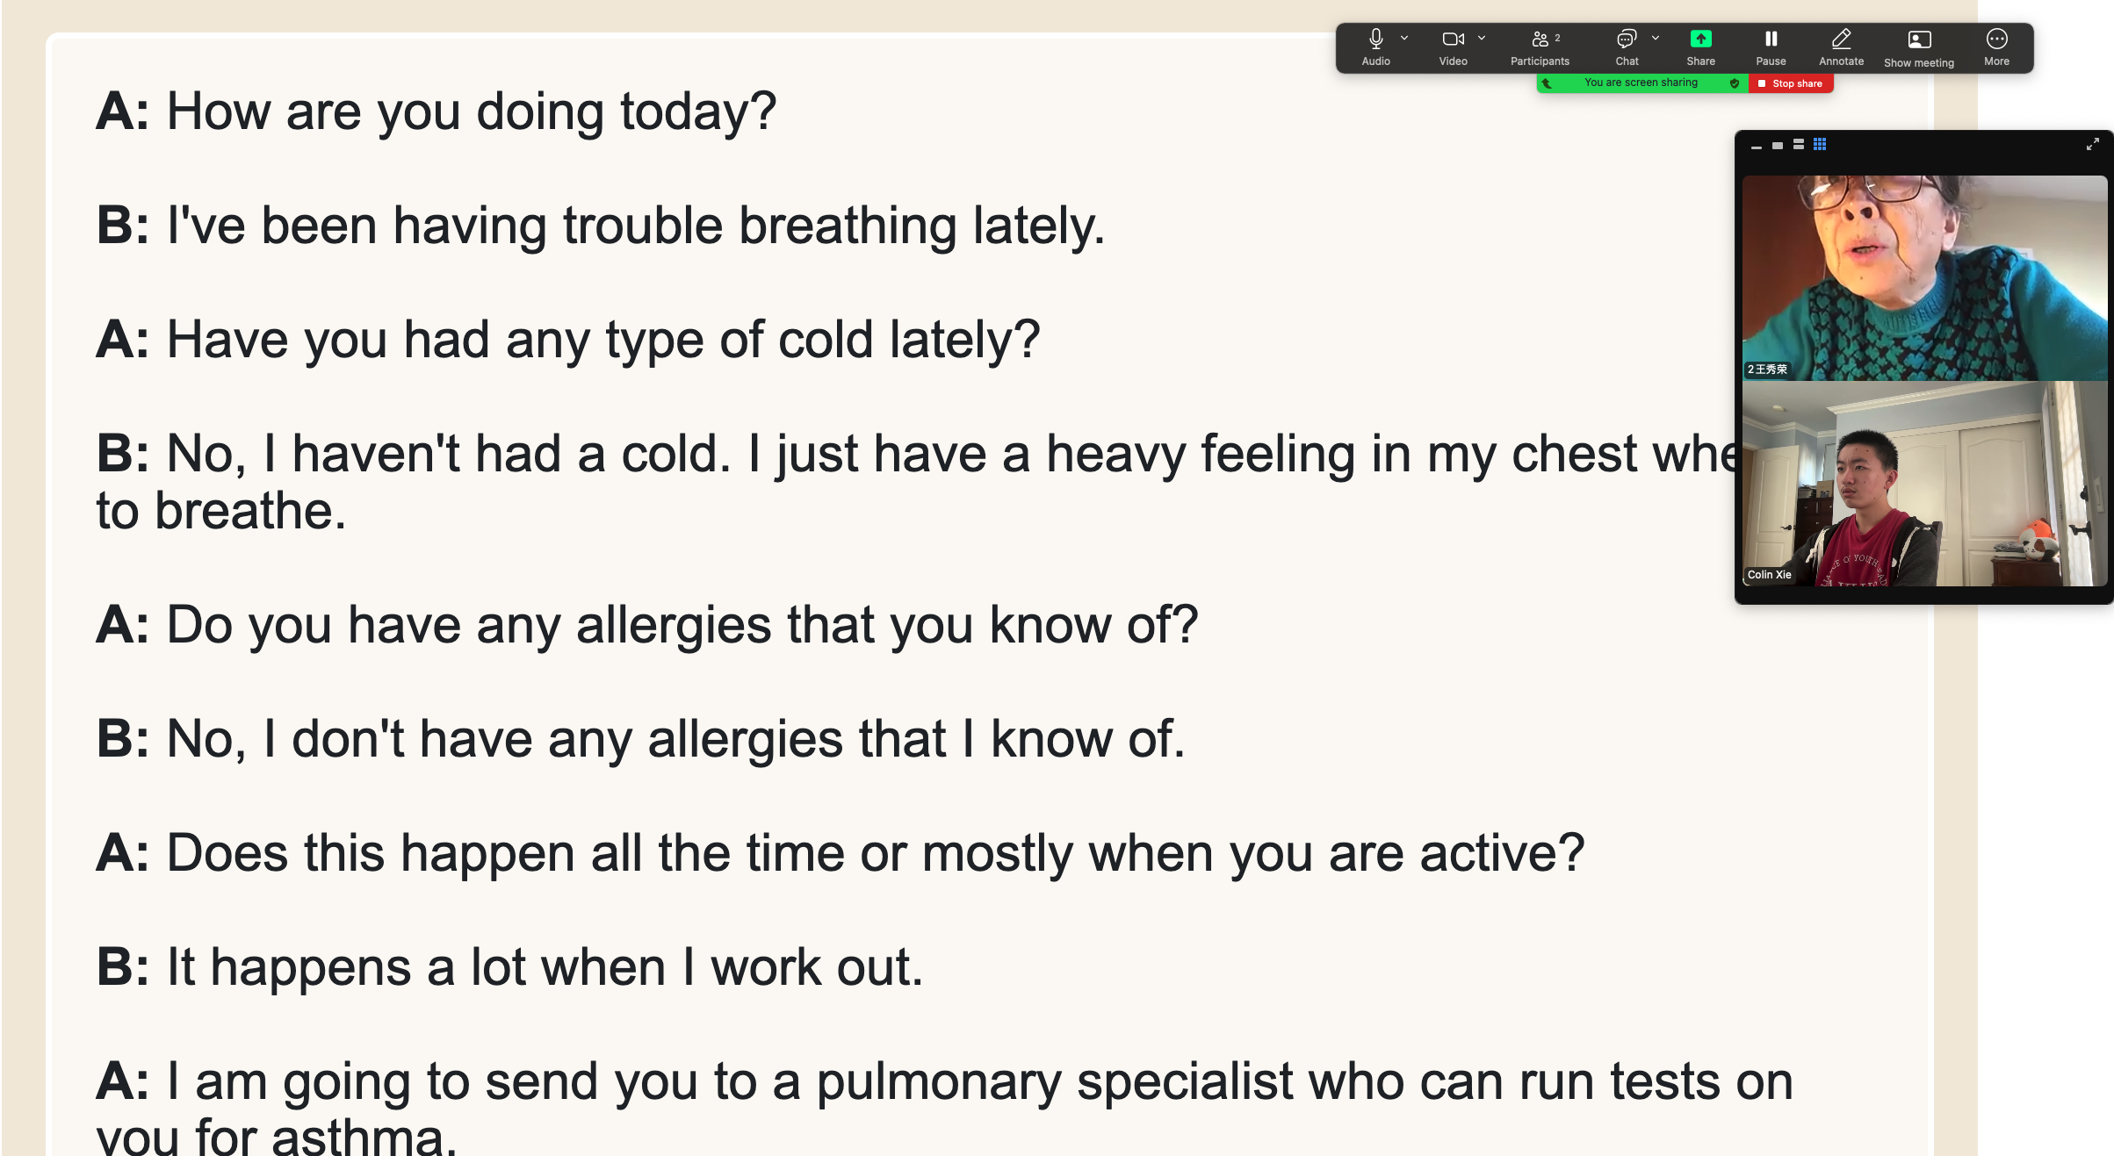
Task: Open the More options menu
Action: pos(1996,47)
